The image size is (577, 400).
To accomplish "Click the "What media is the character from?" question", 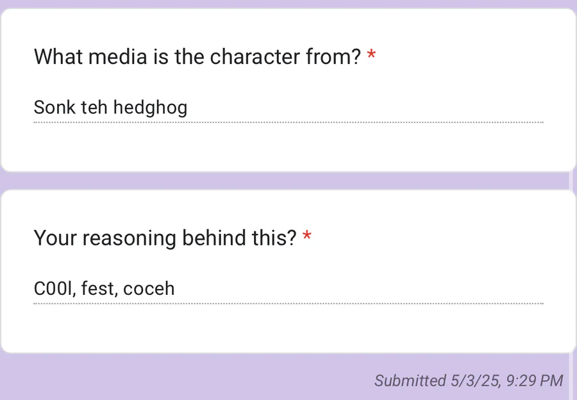I will tap(197, 57).
